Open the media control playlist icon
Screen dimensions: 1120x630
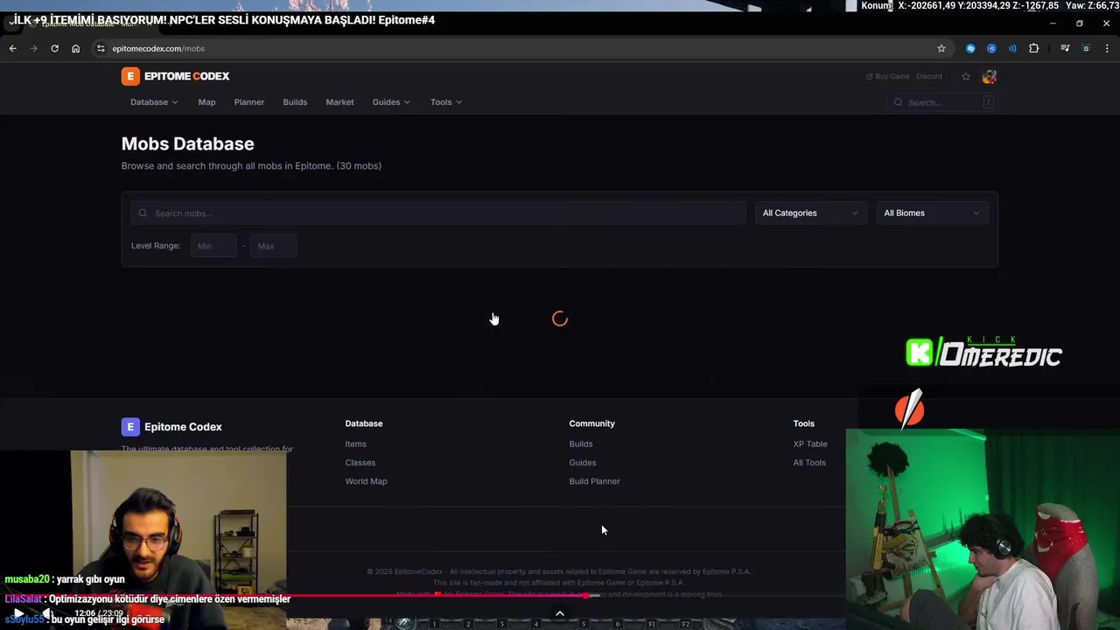pos(1065,48)
